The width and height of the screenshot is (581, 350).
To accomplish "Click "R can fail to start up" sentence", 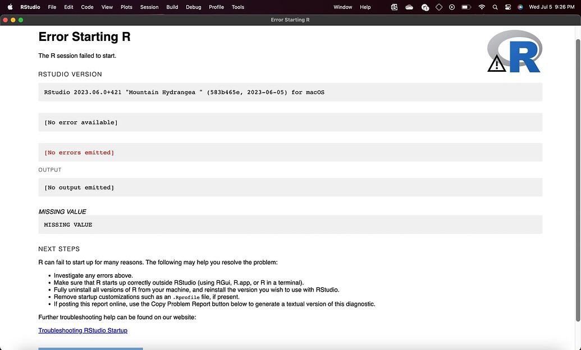I will pos(158,262).
